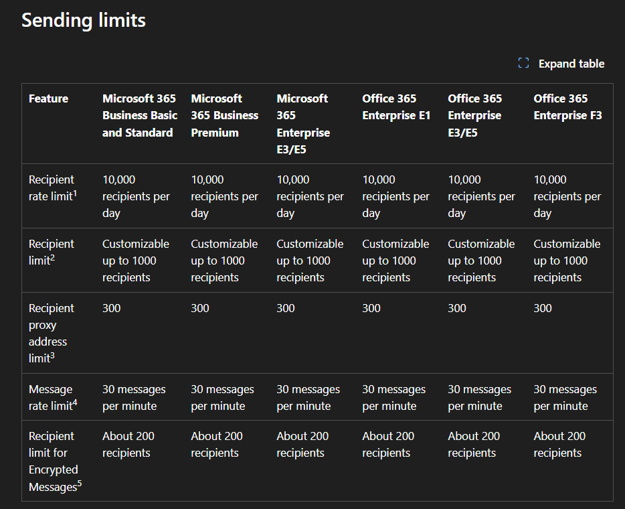Click the Office 365 Enterprise E1 header
Screen dimensions: 625x509
pyautogui.click(x=396, y=107)
